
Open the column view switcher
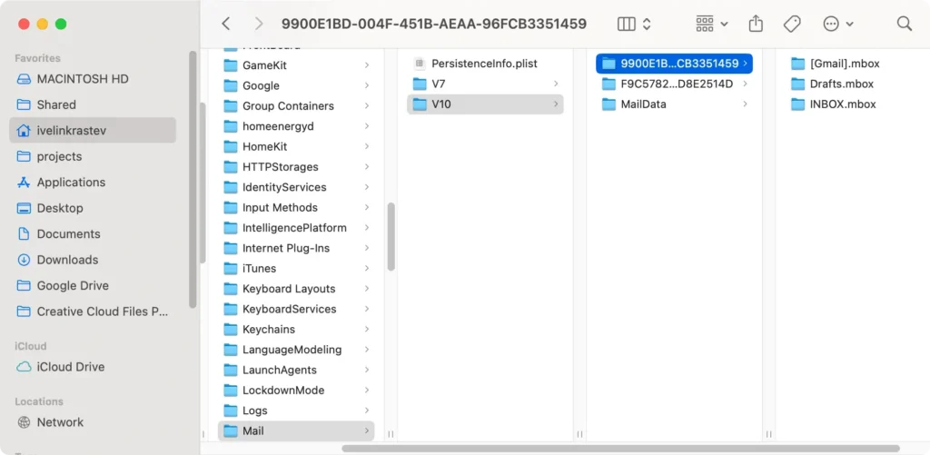tap(634, 24)
